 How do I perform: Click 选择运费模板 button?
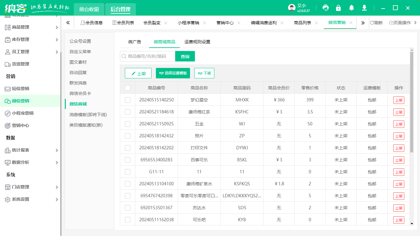173,73
